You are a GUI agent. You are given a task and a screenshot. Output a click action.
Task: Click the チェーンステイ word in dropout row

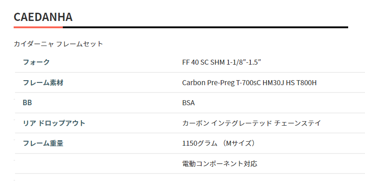point(298,123)
